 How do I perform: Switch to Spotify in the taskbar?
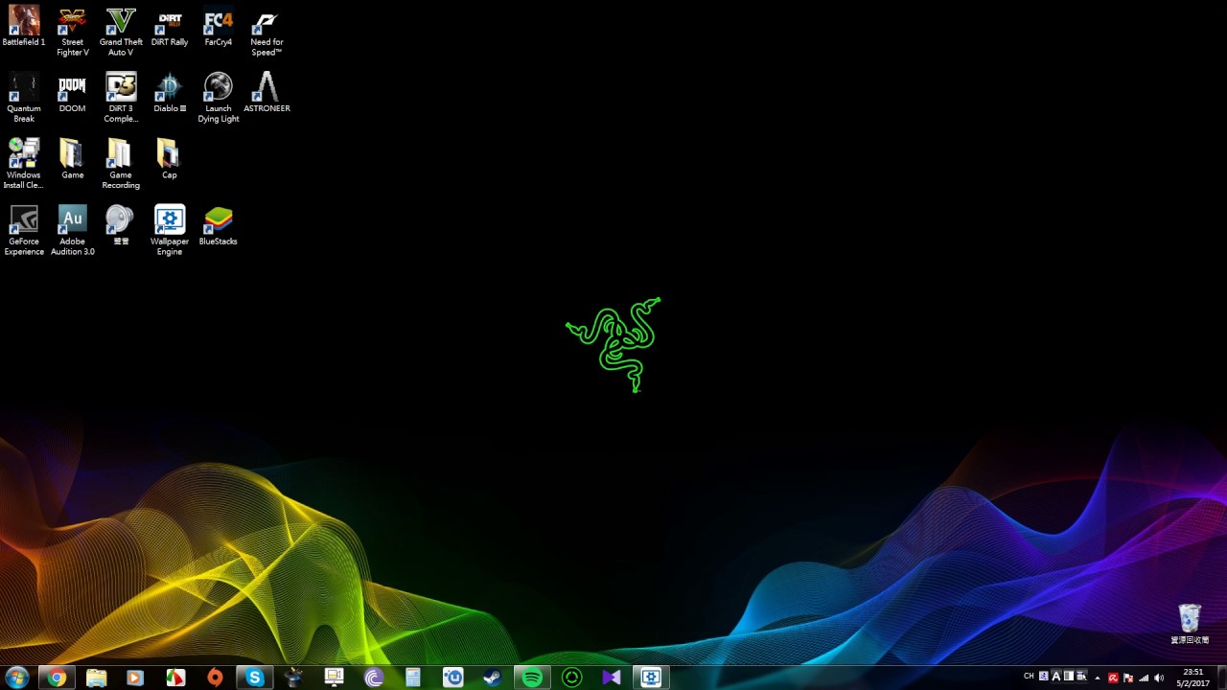pos(532,678)
